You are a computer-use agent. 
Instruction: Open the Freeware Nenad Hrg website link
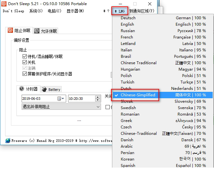pos(62,141)
